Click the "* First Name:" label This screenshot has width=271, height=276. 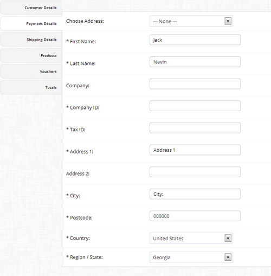click(81, 41)
